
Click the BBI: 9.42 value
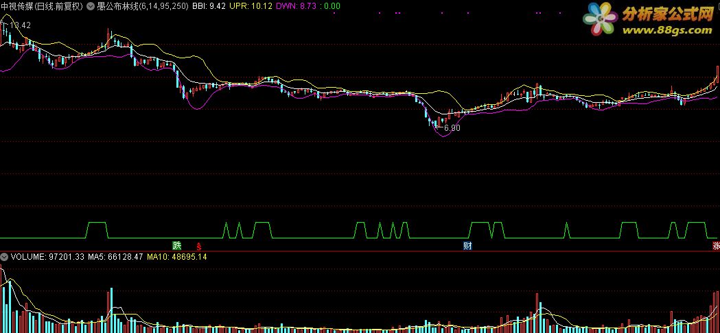click(x=209, y=6)
